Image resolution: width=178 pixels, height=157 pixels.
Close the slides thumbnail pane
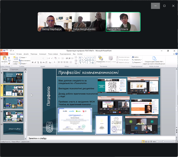[25, 69]
